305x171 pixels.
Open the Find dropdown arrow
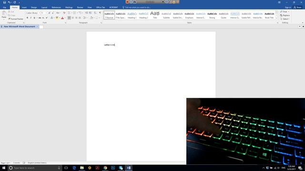point(289,11)
